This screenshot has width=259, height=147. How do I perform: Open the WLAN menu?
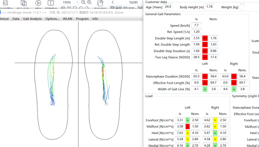(x=67, y=19)
